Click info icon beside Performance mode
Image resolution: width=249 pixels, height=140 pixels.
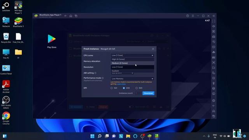pyautogui.click(x=103, y=78)
